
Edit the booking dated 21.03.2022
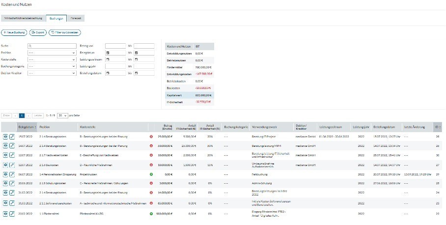(12, 193)
